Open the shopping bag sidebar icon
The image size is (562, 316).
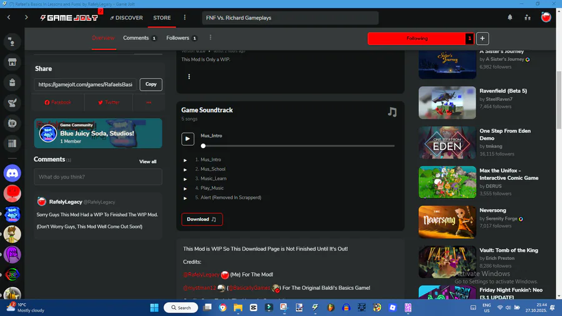click(x=12, y=82)
